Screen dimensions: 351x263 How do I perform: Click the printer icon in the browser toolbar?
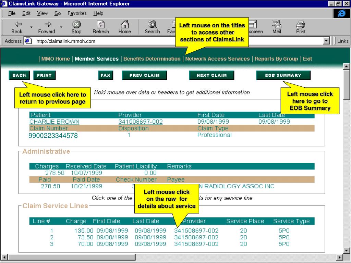click(301, 24)
